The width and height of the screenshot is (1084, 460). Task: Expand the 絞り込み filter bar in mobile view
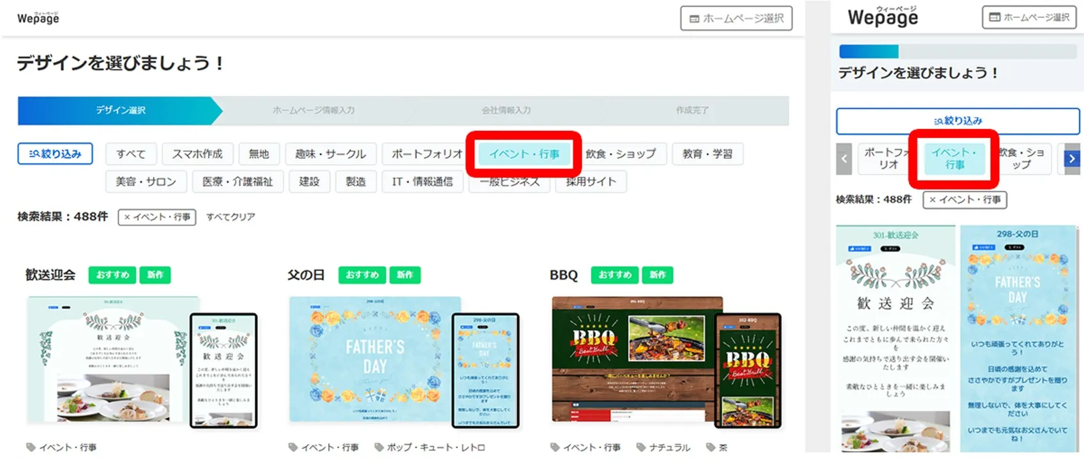(x=958, y=121)
